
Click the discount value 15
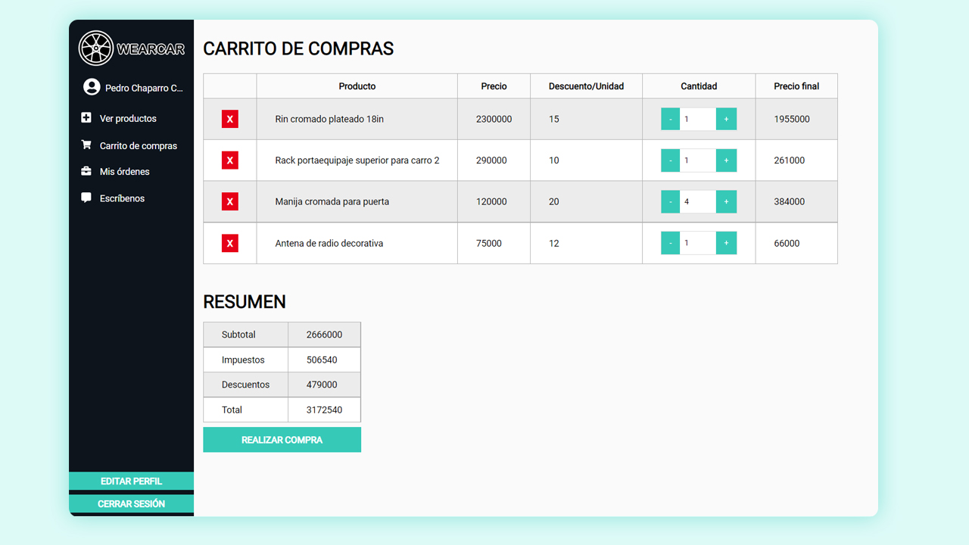click(x=554, y=119)
